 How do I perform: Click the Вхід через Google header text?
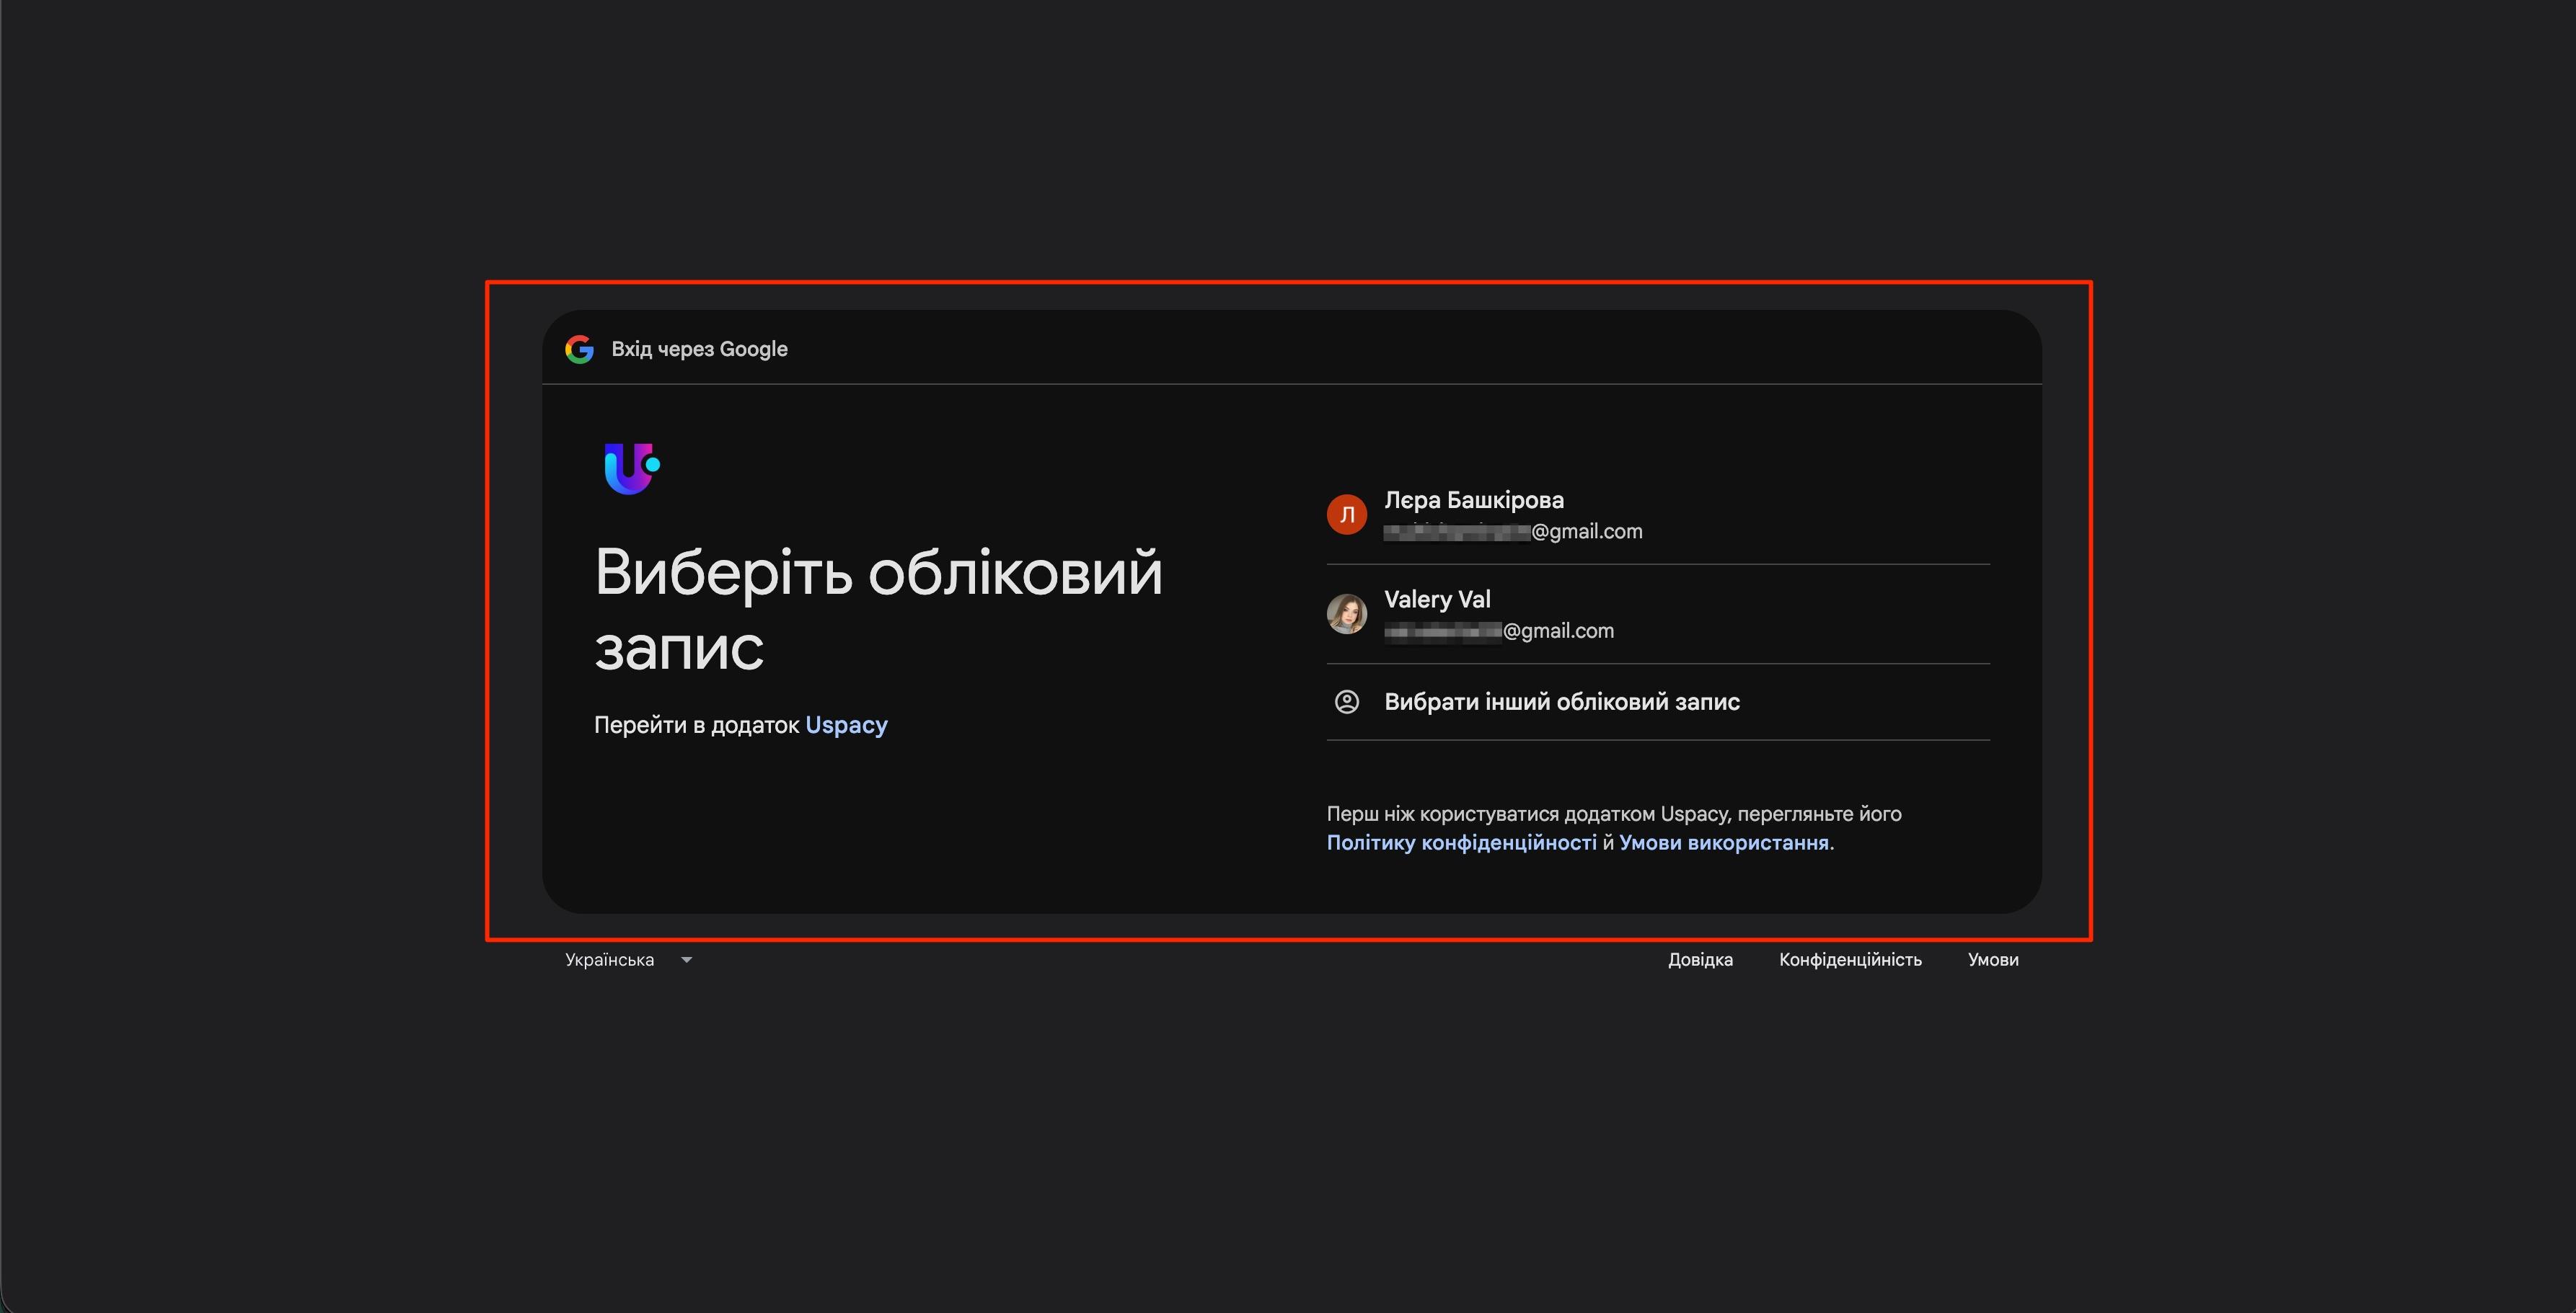(x=699, y=349)
